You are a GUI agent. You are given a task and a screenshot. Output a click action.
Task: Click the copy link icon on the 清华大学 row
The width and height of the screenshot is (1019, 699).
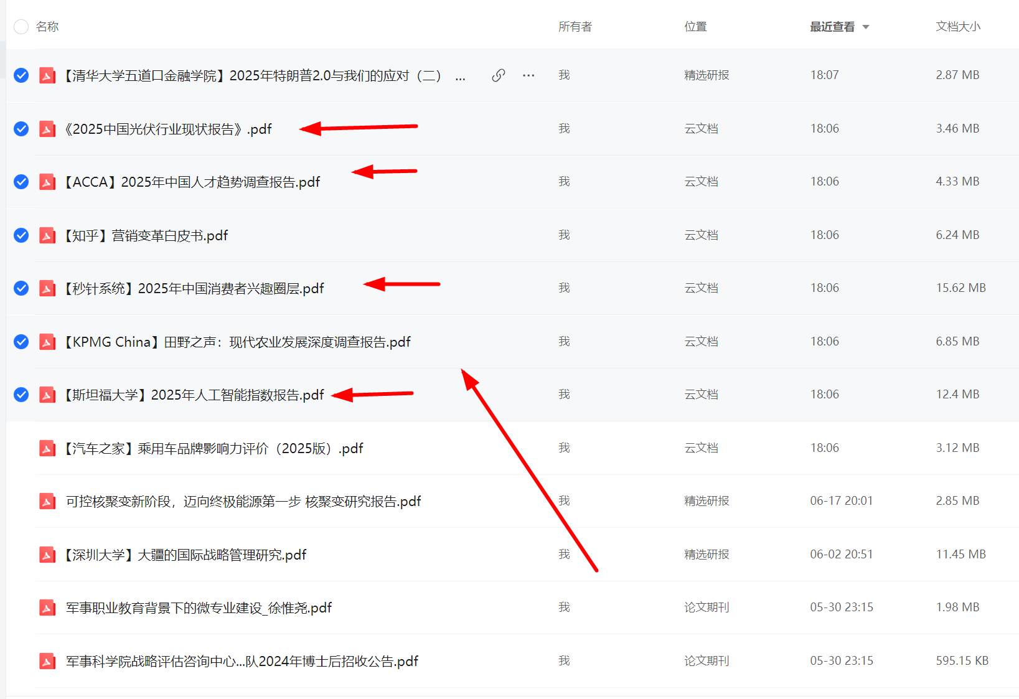[x=498, y=75]
